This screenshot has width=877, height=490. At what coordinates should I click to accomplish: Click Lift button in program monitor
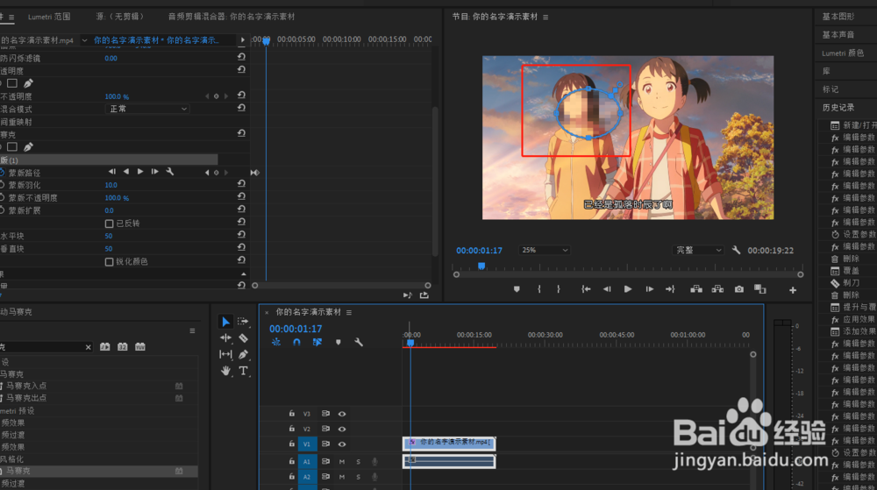point(696,289)
